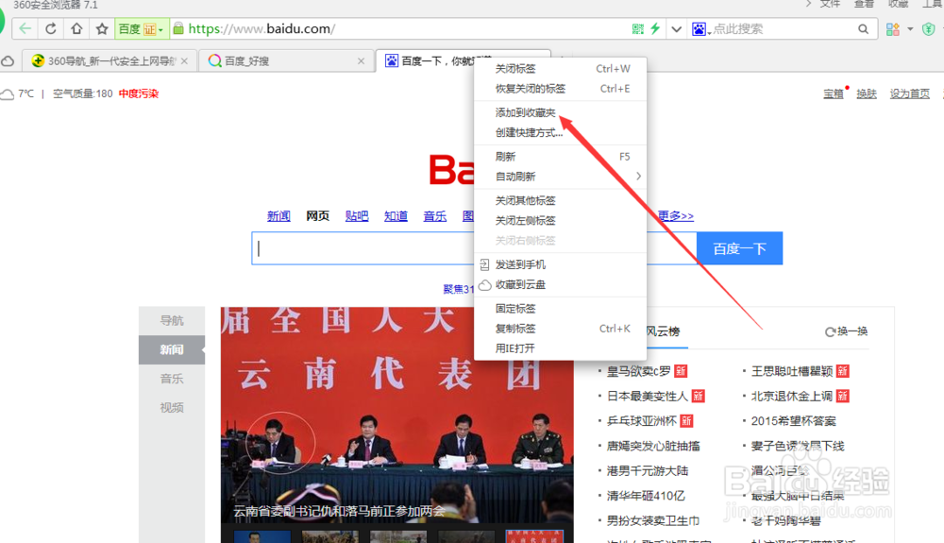Image resolution: width=944 pixels, height=543 pixels.
Task: Open hot topic 日本最美变性人
Action: click(648, 396)
